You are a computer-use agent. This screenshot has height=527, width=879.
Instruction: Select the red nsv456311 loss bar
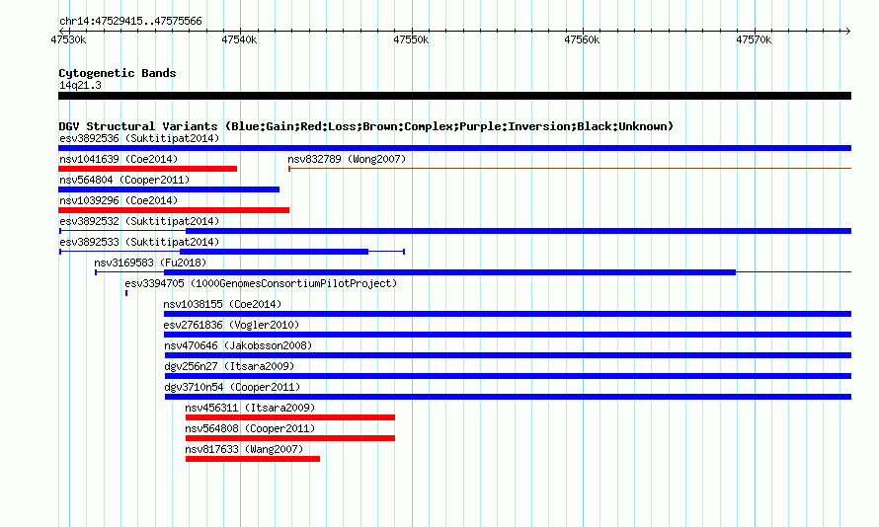point(290,417)
